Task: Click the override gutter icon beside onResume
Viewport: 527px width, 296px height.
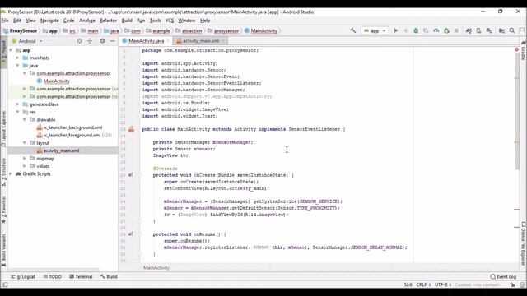Action: pyautogui.click(x=131, y=234)
